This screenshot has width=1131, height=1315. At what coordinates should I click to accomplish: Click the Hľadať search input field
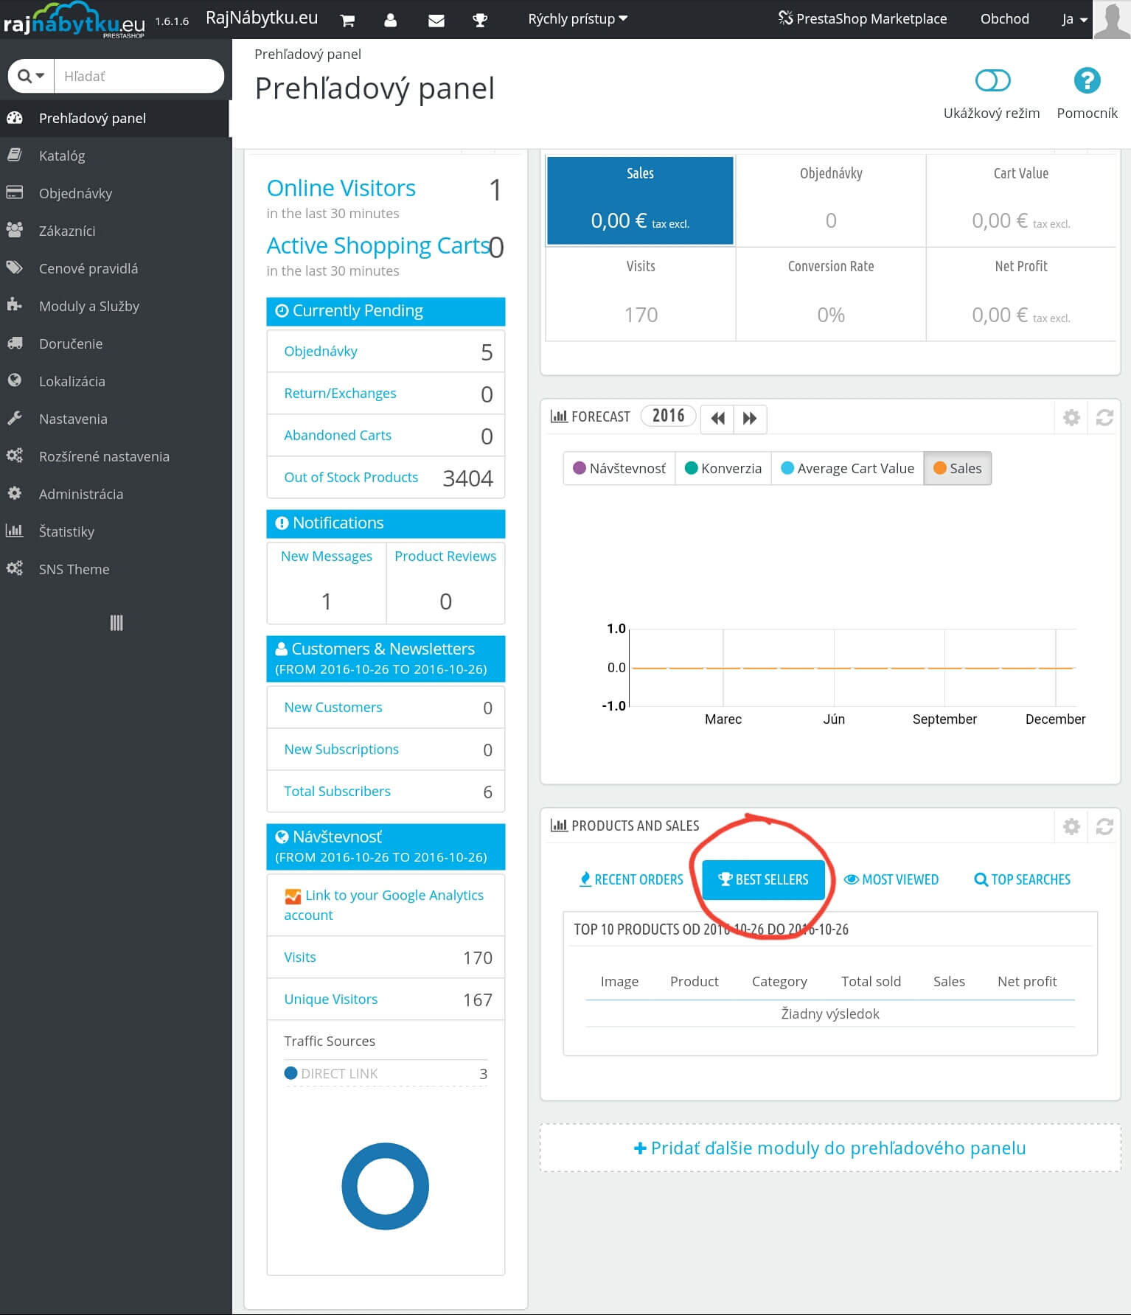(x=139, y=76)
